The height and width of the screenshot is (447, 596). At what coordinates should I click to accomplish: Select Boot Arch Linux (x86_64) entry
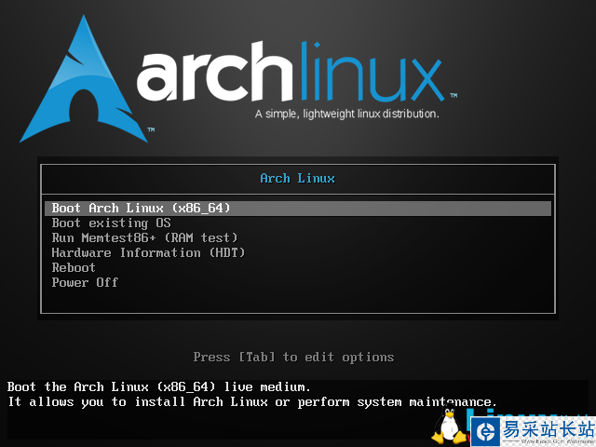click(x=298, y=209)
